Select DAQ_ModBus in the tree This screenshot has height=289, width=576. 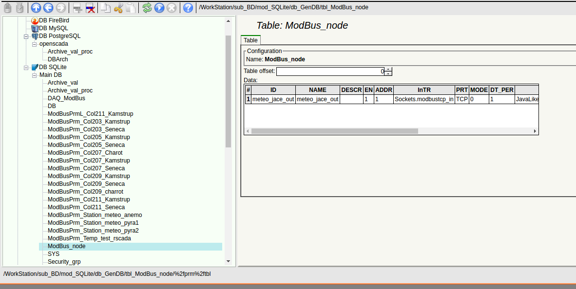pyautogui.click(x=66, y=98)
